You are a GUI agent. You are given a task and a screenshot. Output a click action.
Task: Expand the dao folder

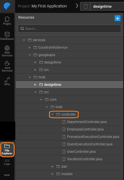[x=52, y=167]
